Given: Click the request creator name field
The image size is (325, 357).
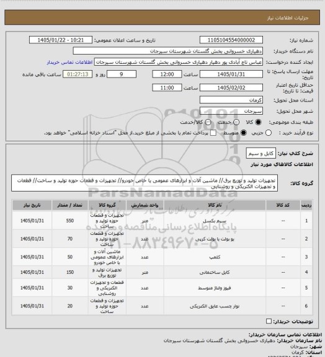Looking at the screenshot, I should click(179, 62).
